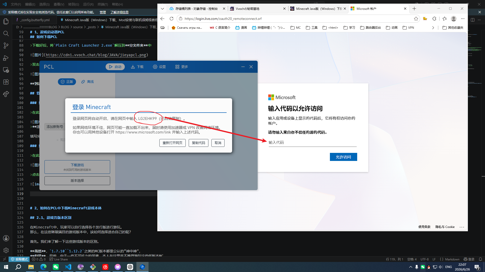
Task: Click the VS Code notifications bell
Action: click(480, 259)
